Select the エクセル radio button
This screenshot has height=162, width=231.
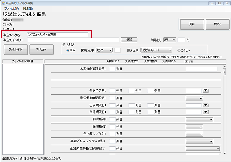click(x=179, y=50)
